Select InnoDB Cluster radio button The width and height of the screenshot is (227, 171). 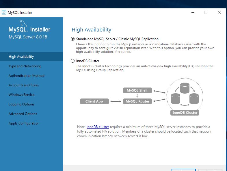pos(72,61)
